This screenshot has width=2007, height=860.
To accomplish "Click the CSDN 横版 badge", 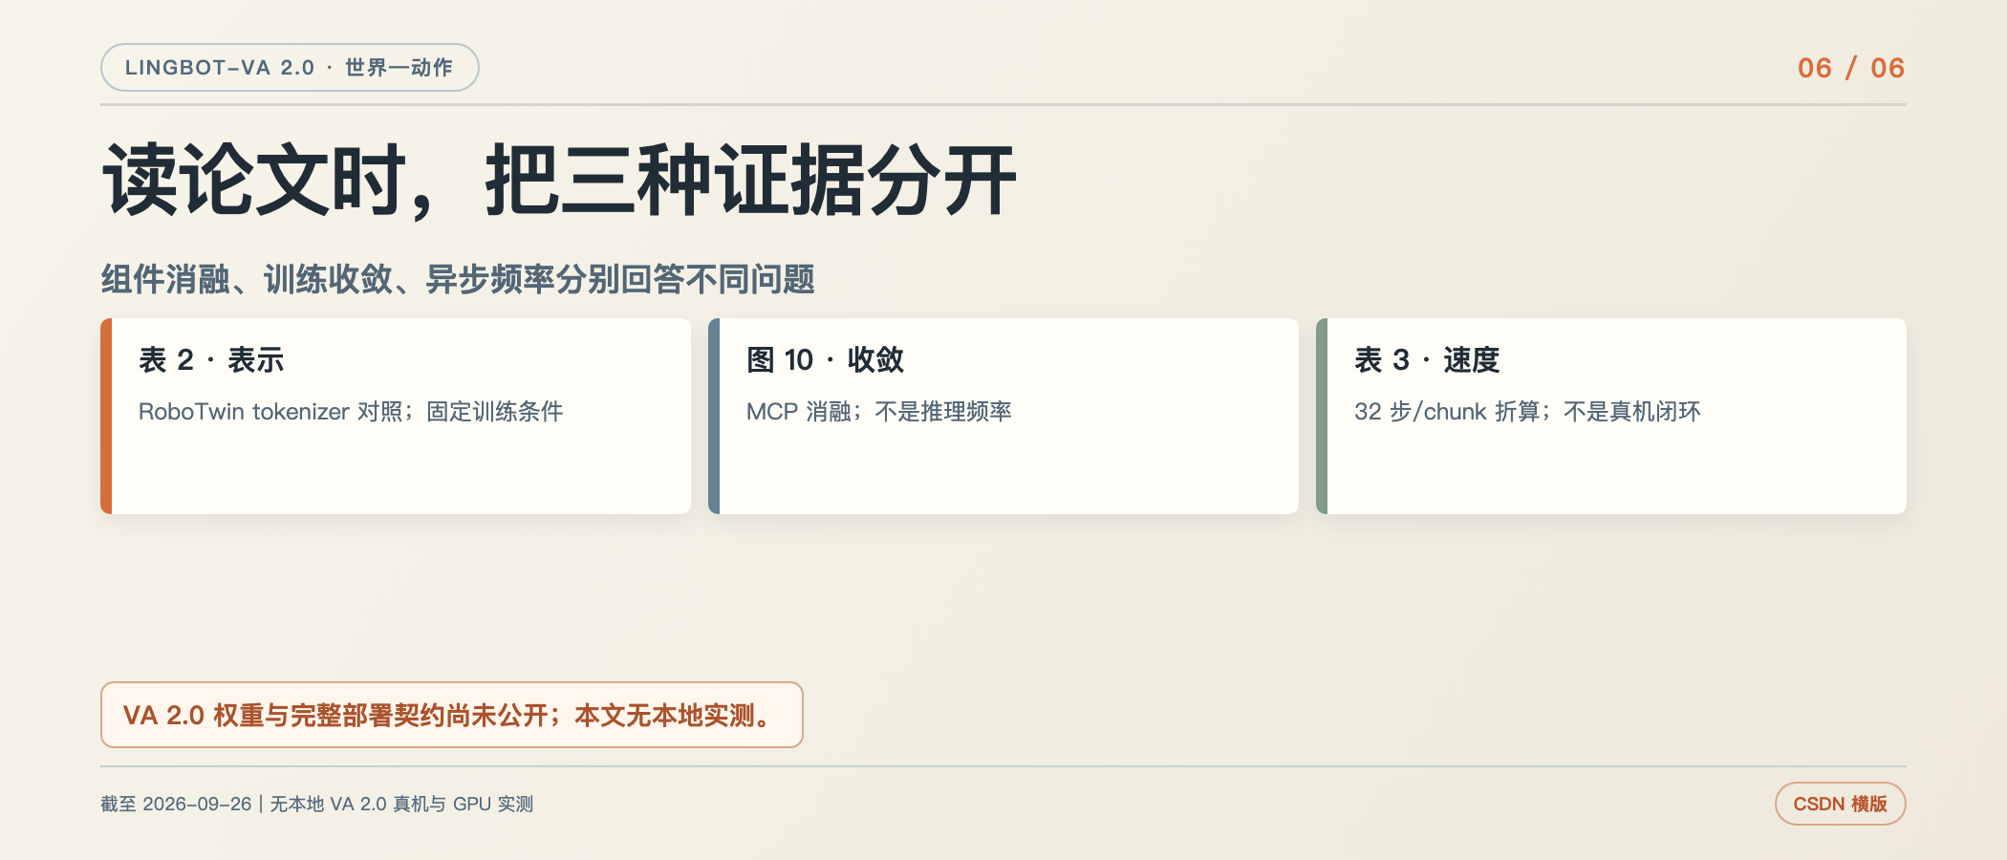I will (x=1841, y=804).
